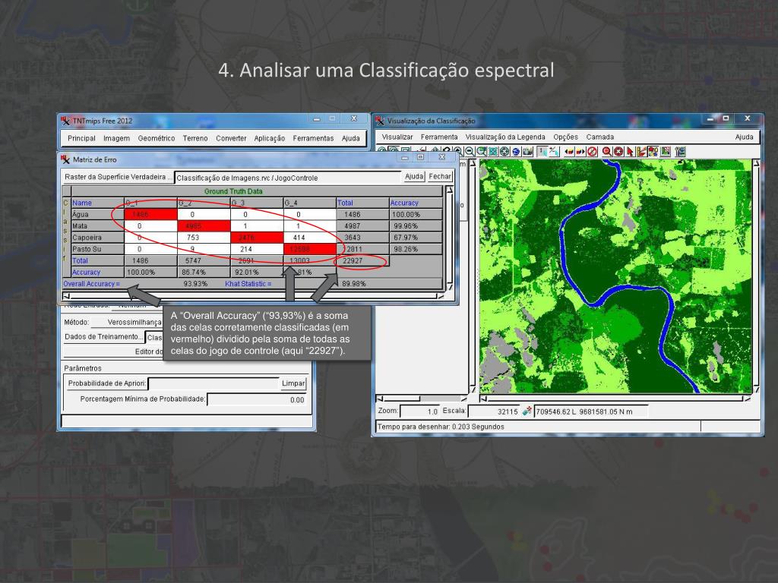Screen dimensions: 778x583
Task: Click Dados de Treinamento button
Action: coord(103,336)
